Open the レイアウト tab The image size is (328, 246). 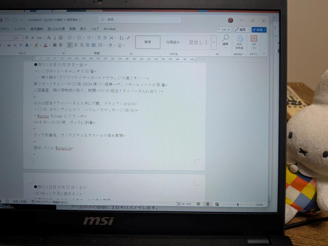coord(20,29)
